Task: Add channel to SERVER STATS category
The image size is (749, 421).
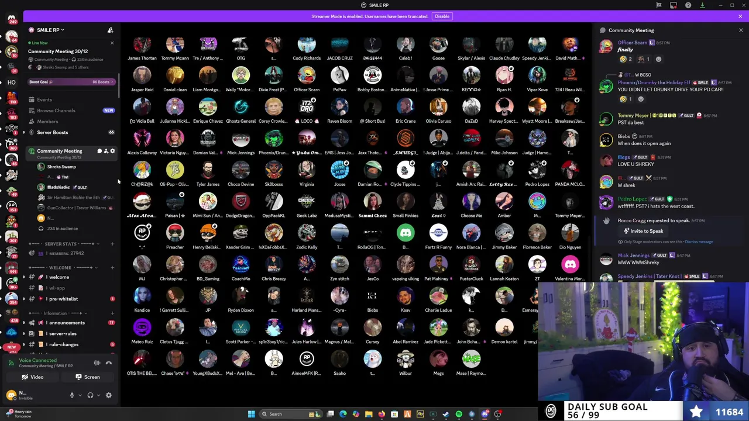Action: (x=112, y=244)
